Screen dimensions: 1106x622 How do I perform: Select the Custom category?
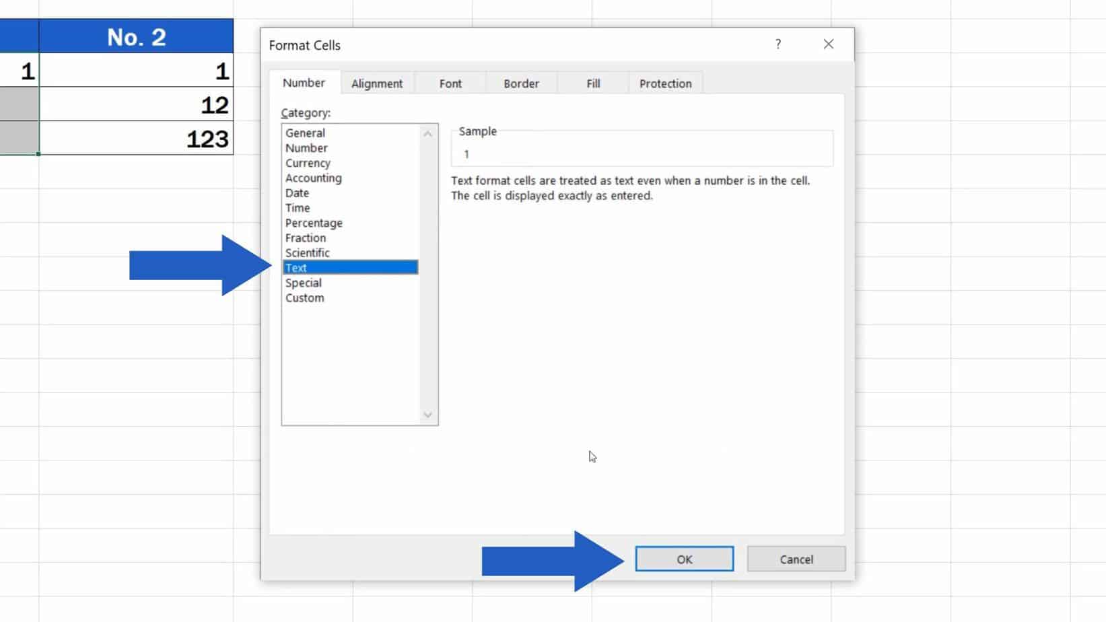[304, 298]
